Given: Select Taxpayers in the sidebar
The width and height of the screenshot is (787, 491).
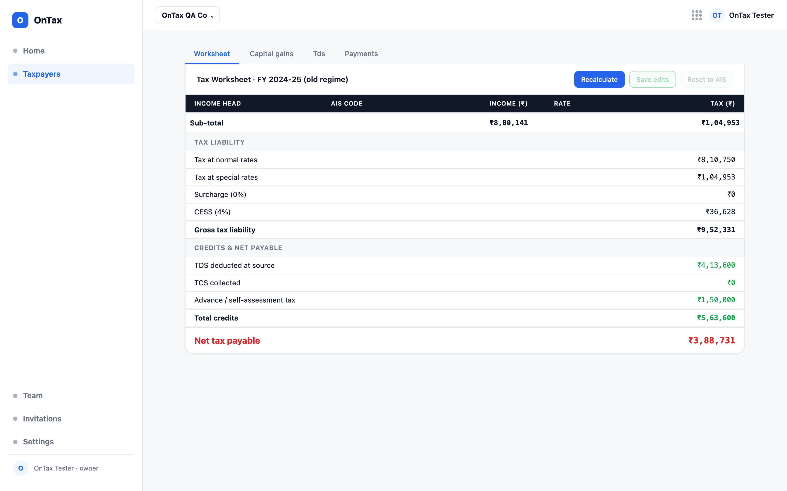Looking at the screenshot, I should 71,74.
